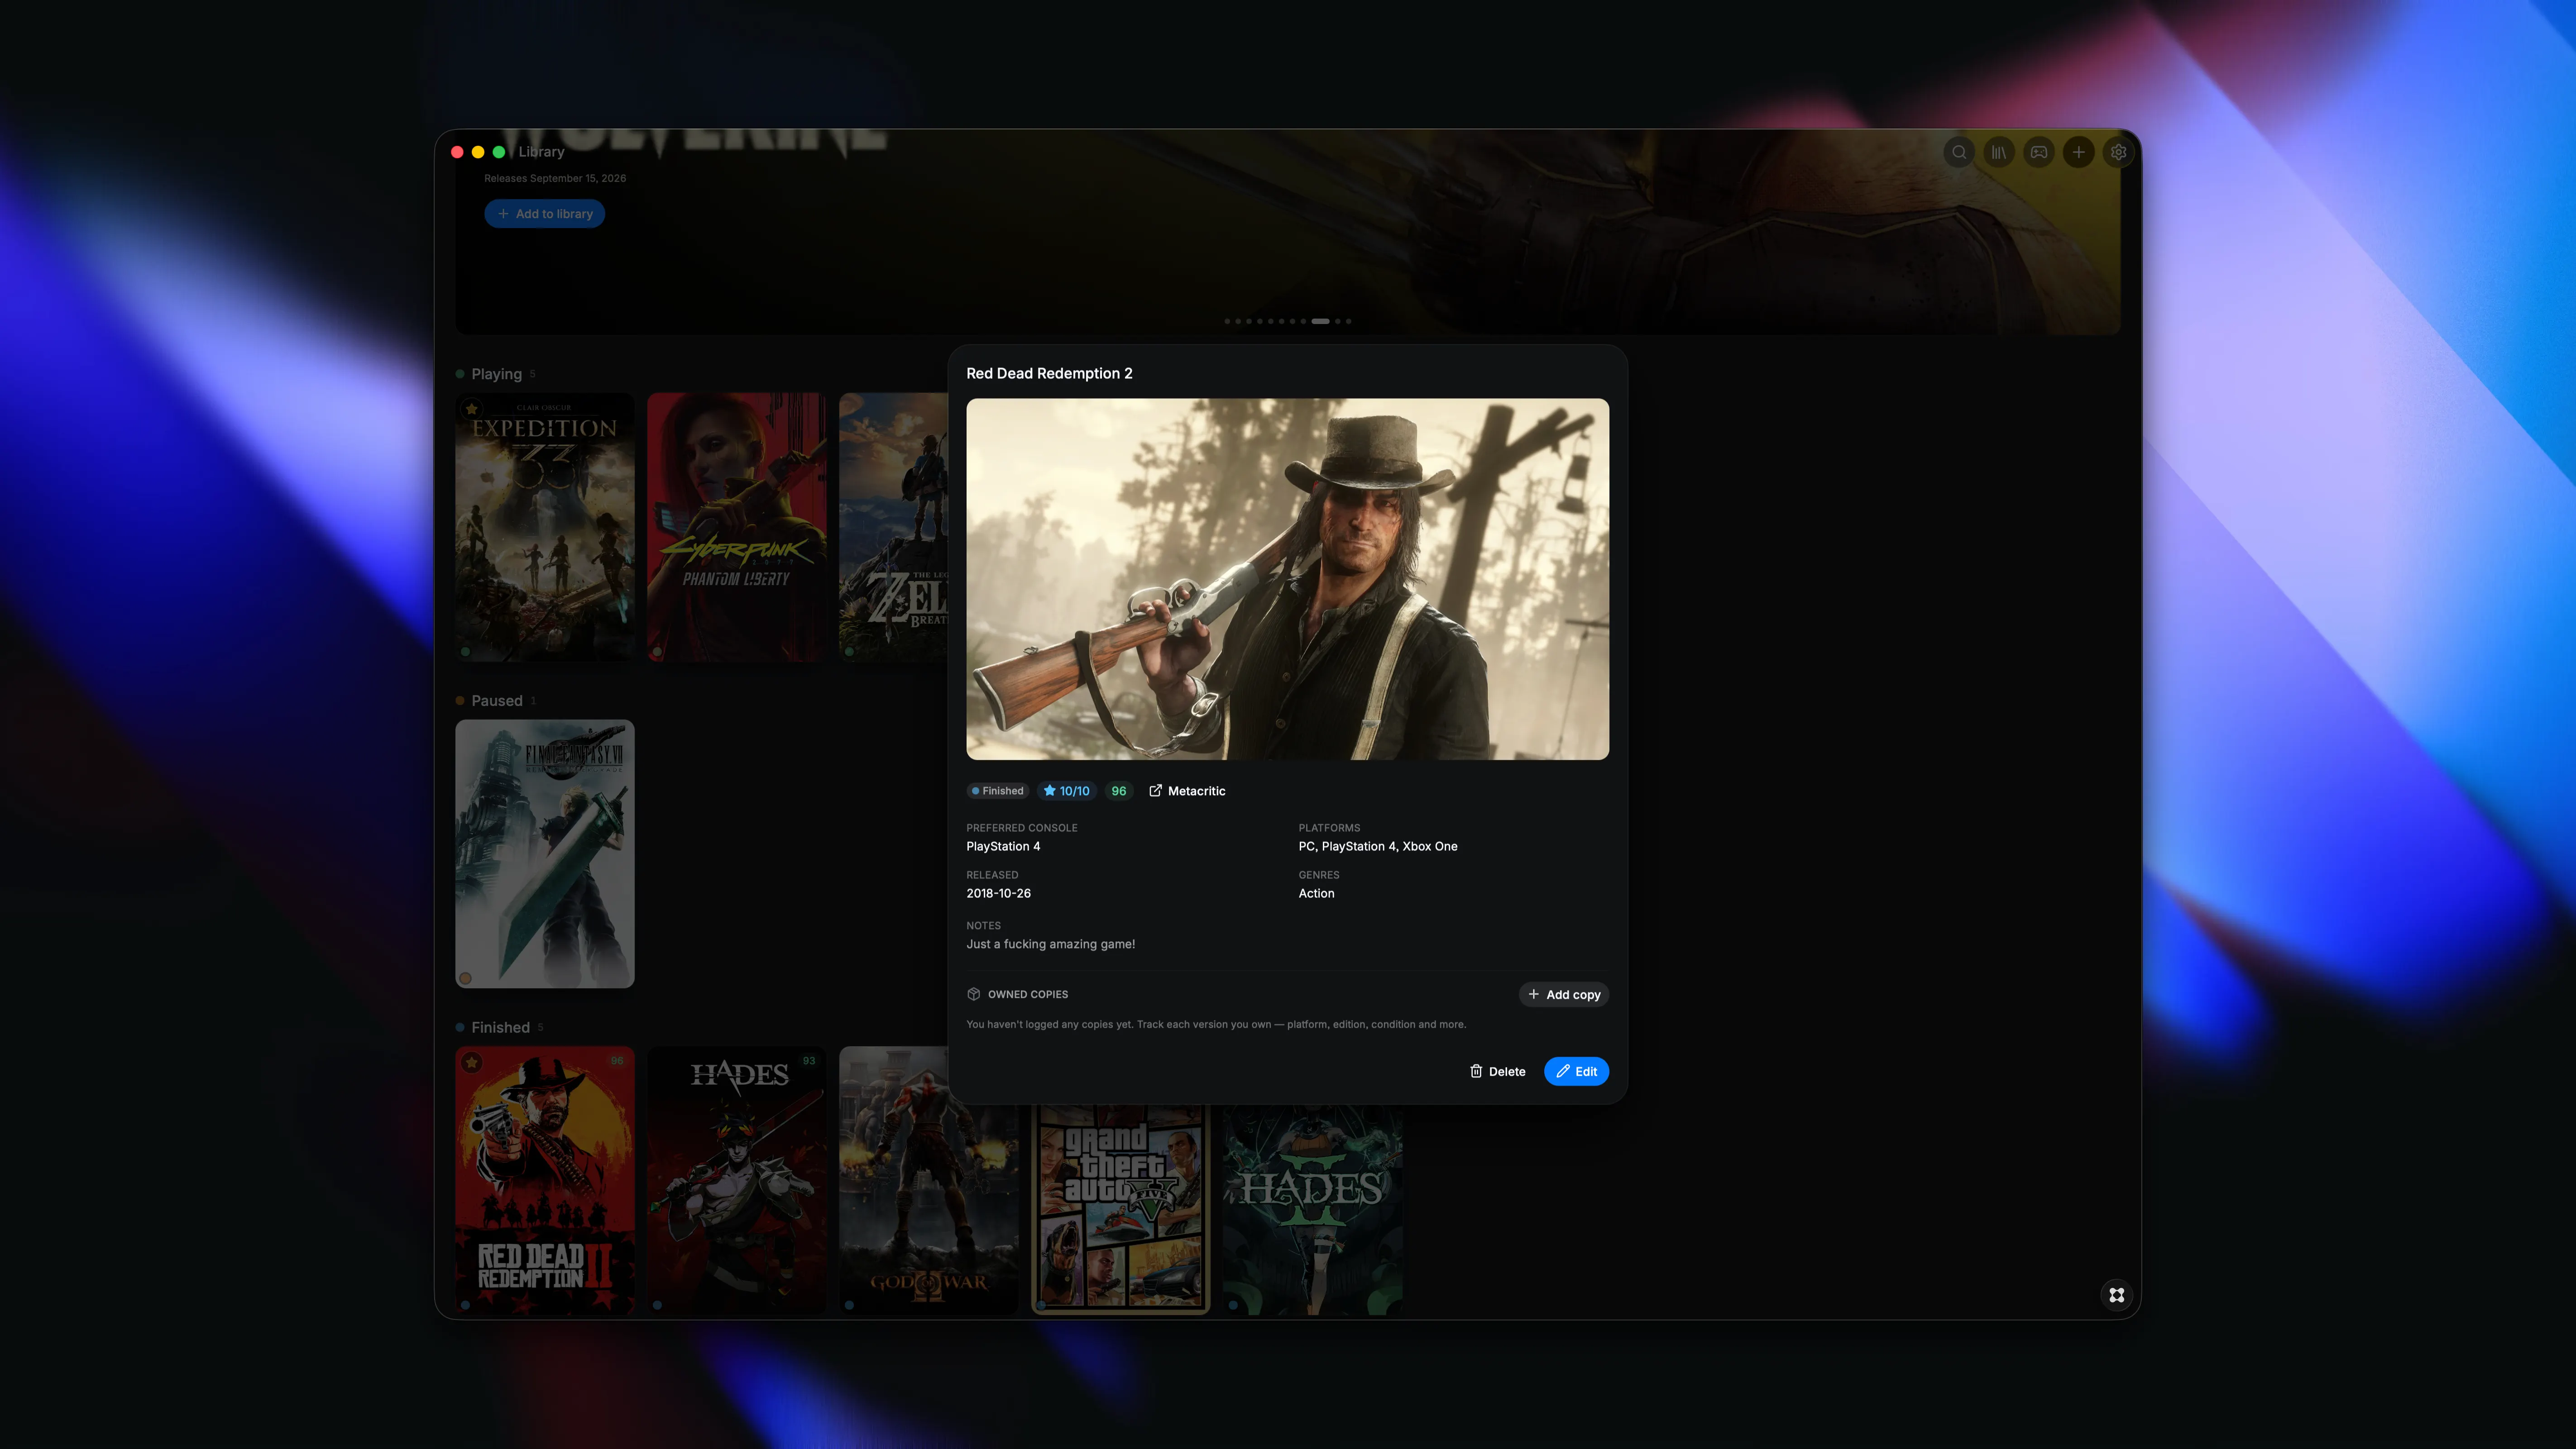The height and width of the screenshot is (1449, 2576).
Task: Open the search magnifier in the toolbar
Action: click(x=1959, y=152)
